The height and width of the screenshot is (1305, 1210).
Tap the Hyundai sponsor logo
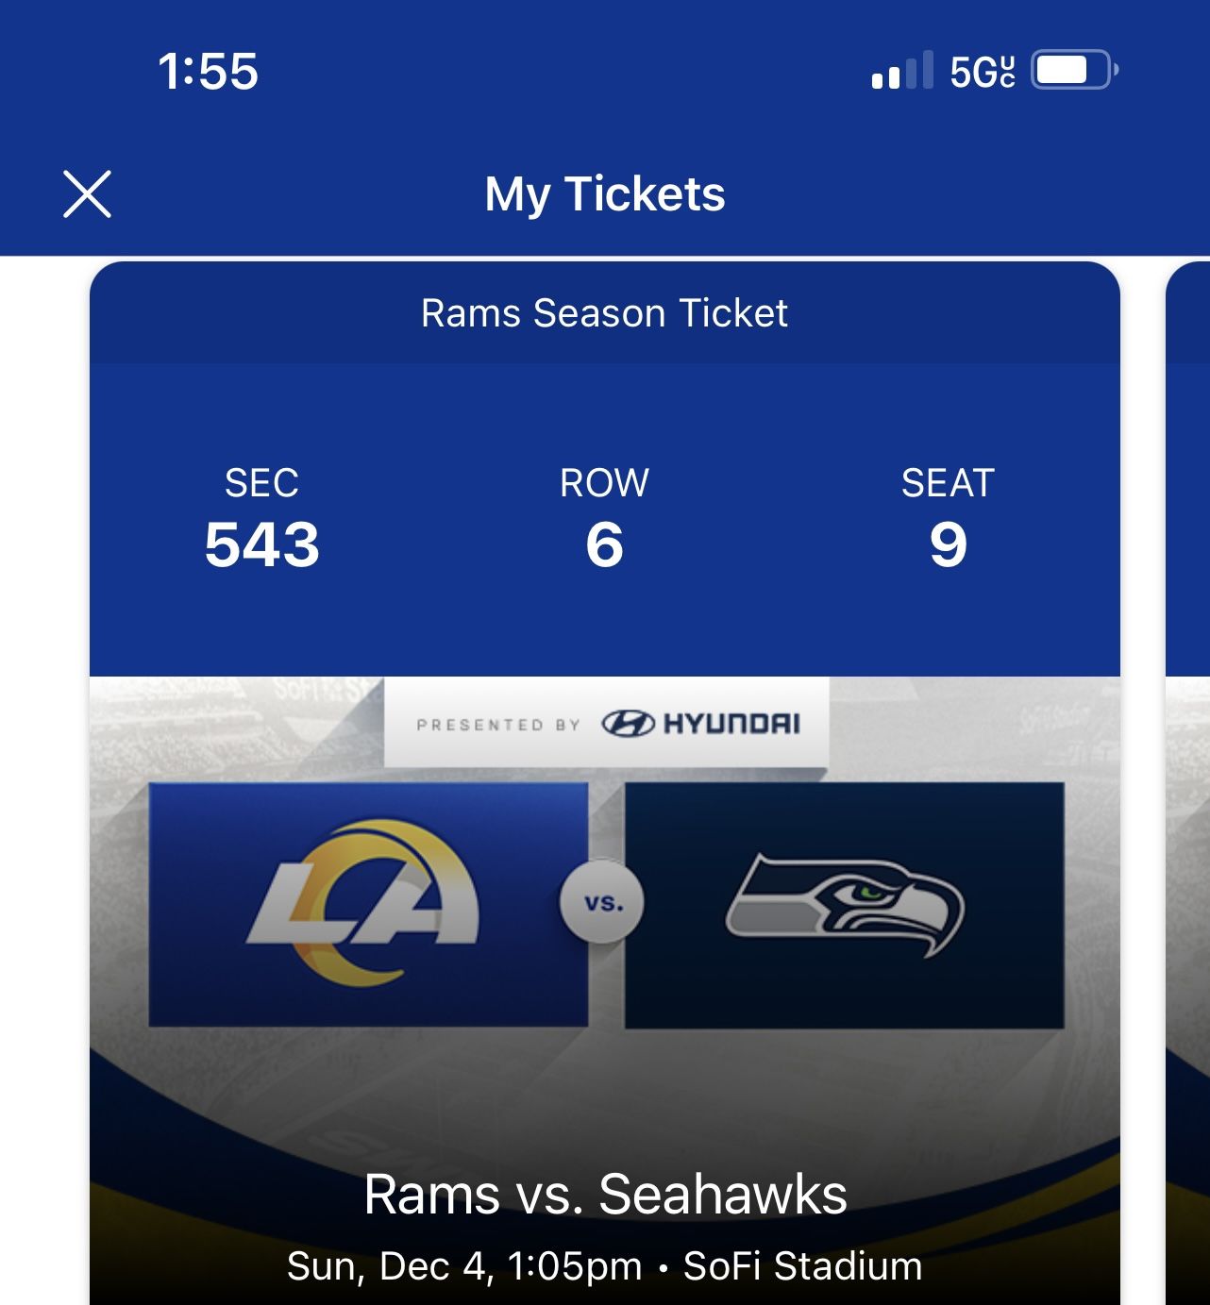(701, 724)
